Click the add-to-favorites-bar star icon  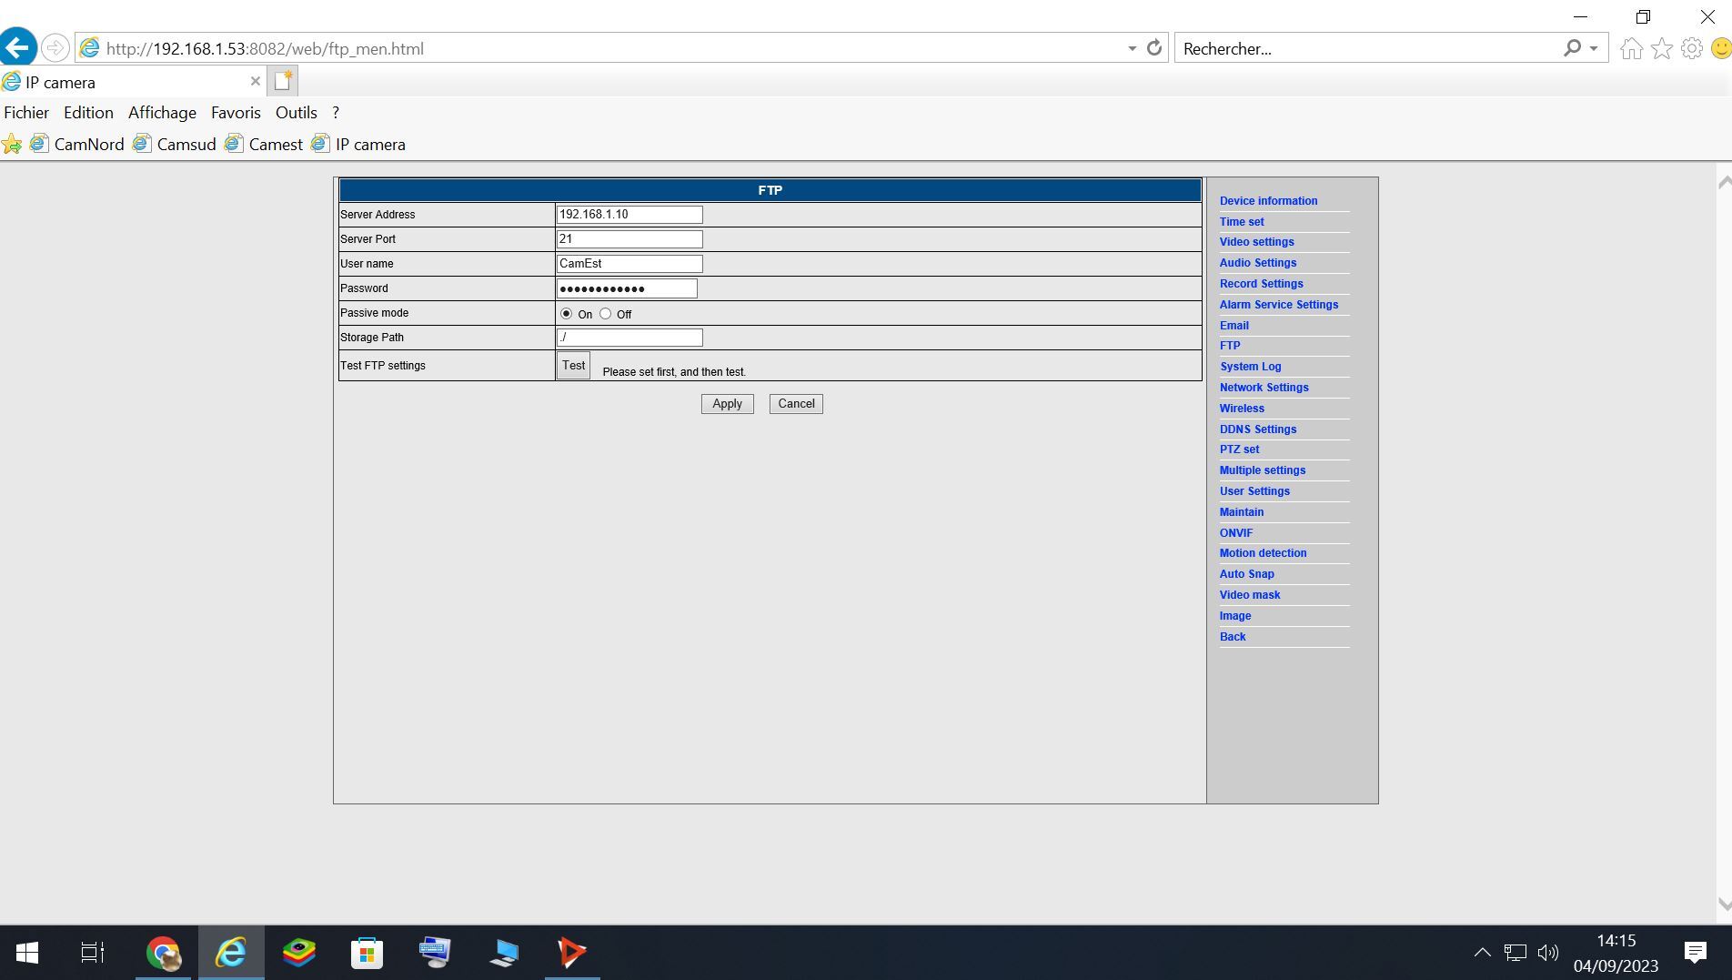coord(12,144)
